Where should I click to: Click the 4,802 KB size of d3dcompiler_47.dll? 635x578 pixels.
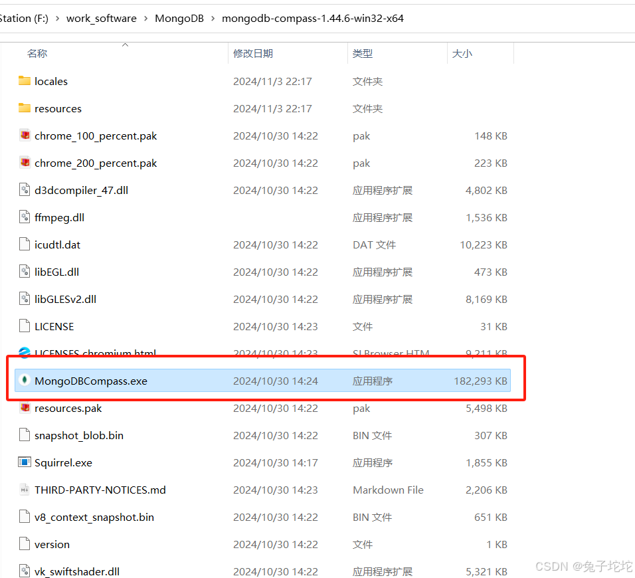point(486,191)
